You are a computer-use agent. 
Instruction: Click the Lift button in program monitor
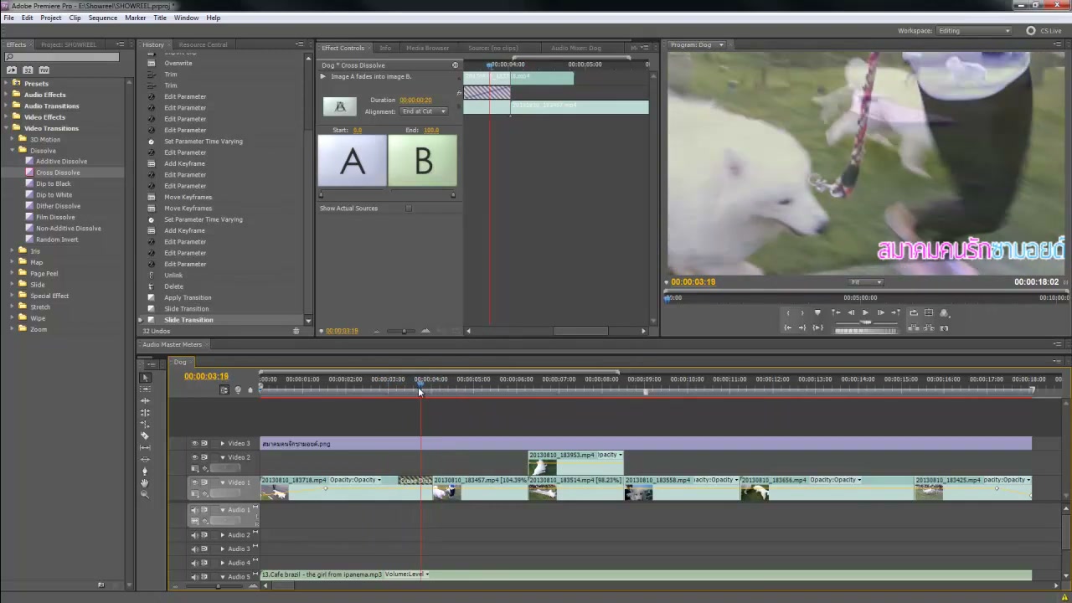[914, 327]
